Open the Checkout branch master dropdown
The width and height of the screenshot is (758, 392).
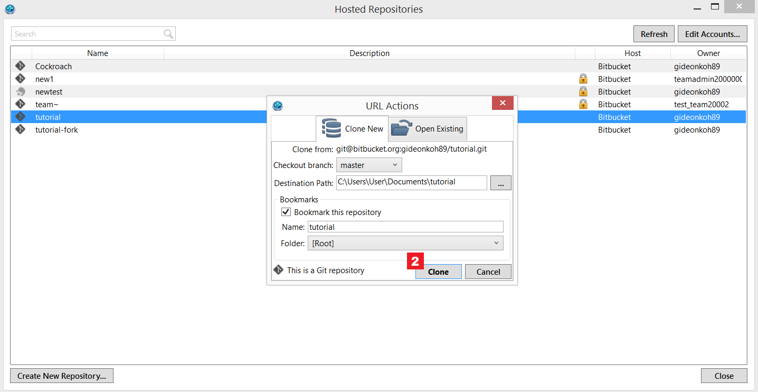click(369, 165)
